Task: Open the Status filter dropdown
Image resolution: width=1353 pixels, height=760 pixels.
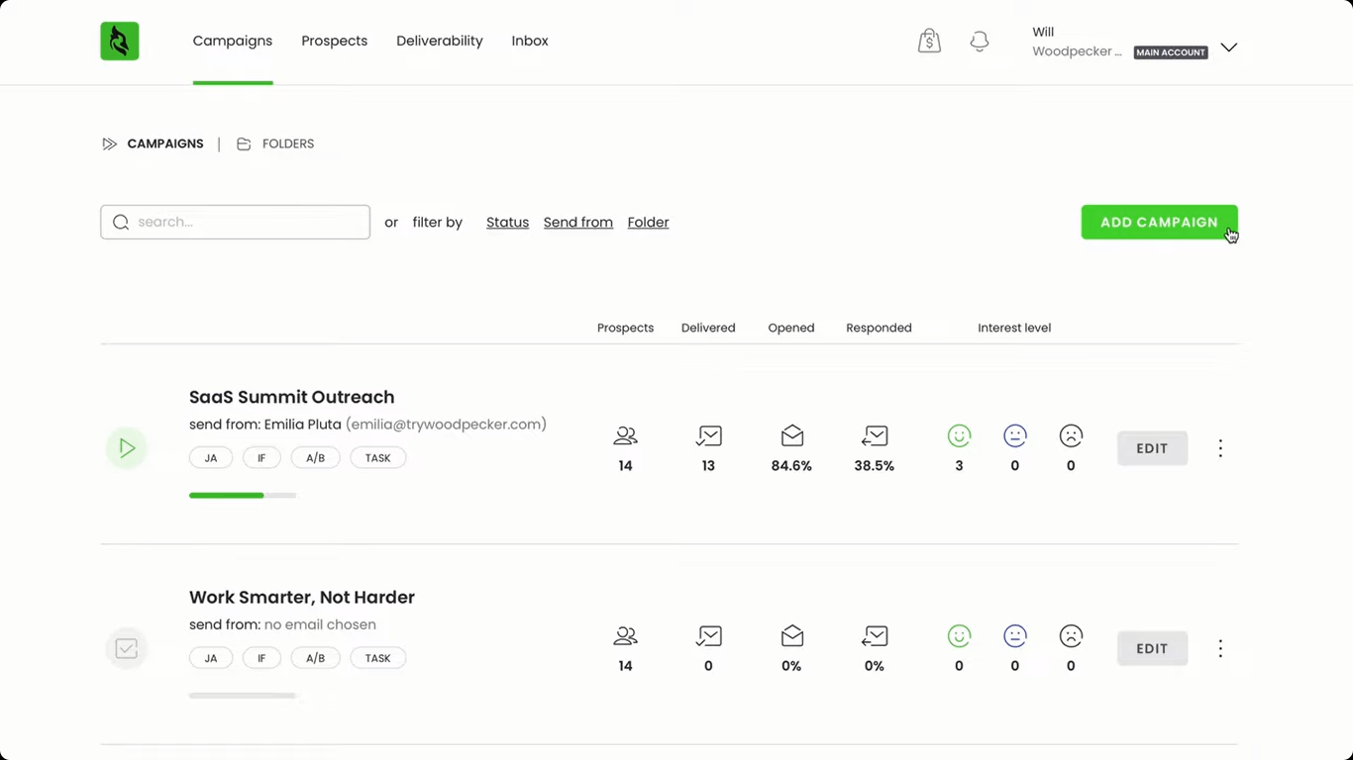Action: tap(507, 223)
